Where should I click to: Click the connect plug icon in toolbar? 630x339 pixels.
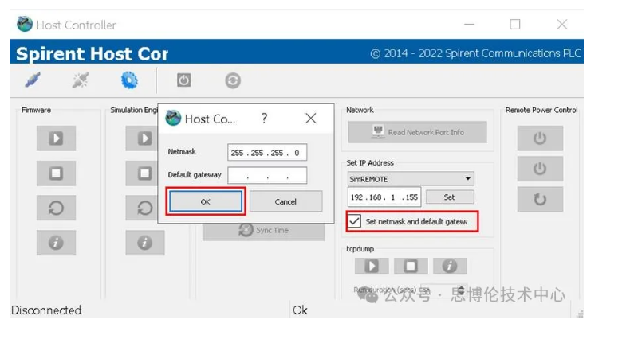[x=33, y=80]
